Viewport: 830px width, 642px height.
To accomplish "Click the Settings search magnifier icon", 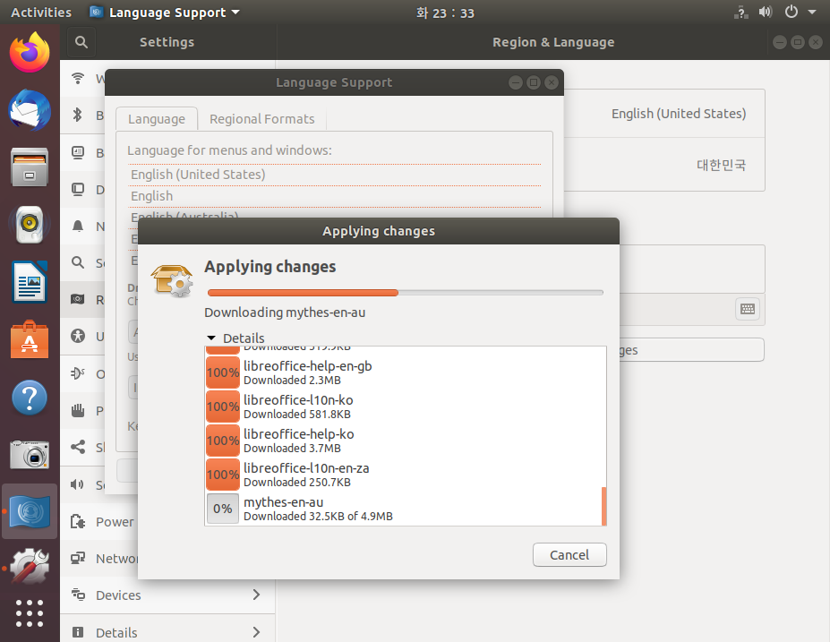I will (81, 42).
